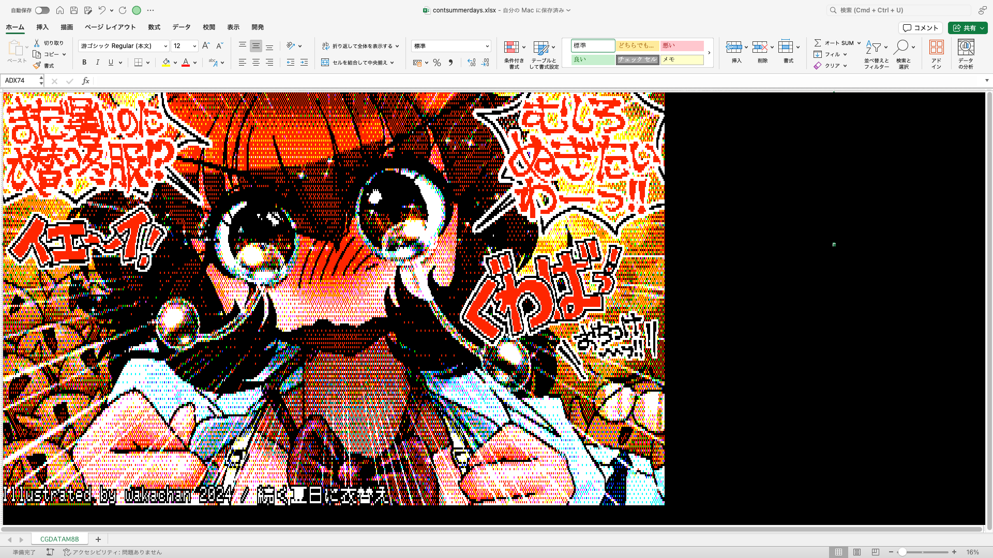Viewport: 993px width, 558px height.
Task: Click 検索と選択 magnifier icon
Action: pyautogui.click(x=901, y=48)
